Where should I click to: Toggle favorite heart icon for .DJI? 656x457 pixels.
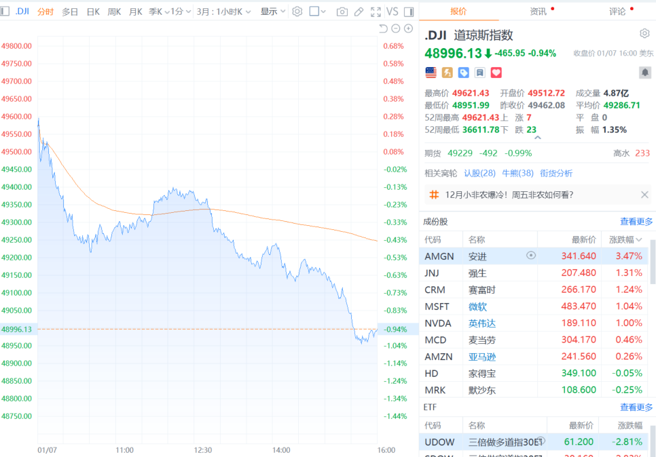pyautogui.click(x=496, y=73)
